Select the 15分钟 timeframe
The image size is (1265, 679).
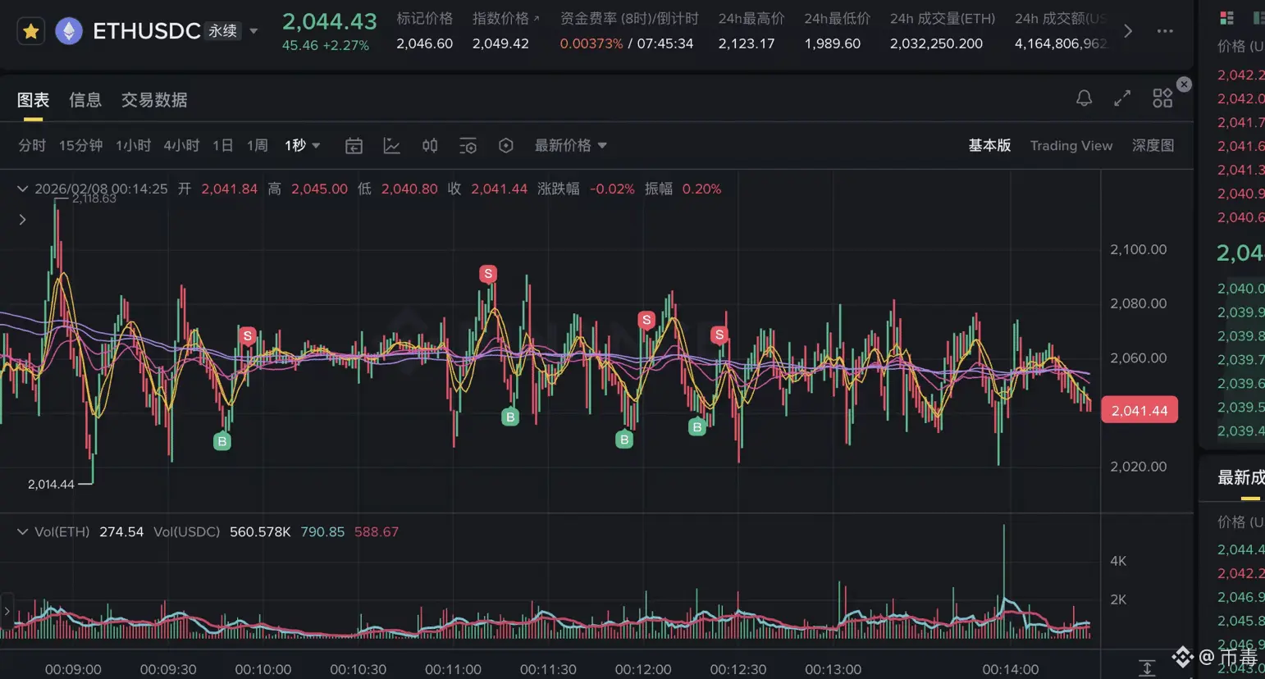coord(80,145)
